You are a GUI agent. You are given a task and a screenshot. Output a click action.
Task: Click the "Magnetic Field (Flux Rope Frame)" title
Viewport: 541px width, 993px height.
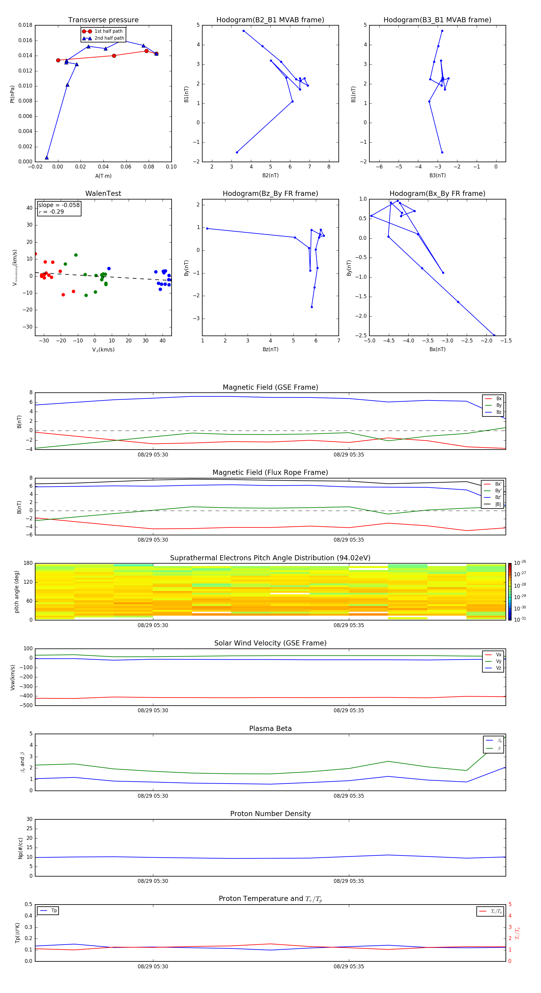click(270, 473)
